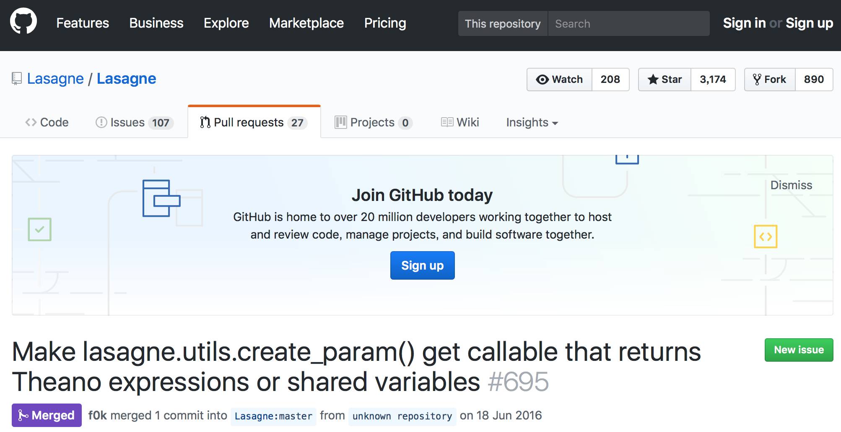Click the Wiki tab book icon
841x432 pixels.
pos(447,122)
